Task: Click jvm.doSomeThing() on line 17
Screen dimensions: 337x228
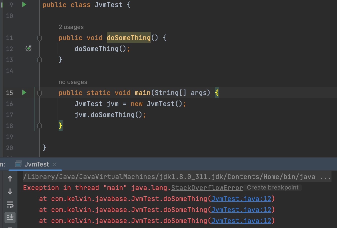Action: click(x=108, y=115)
